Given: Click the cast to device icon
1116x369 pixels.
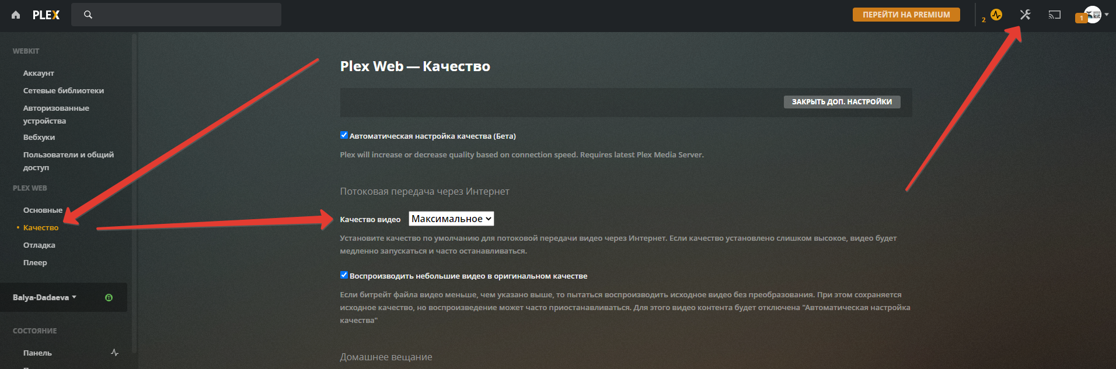Looking at the screenshot, I should (x=1054, y=15).
